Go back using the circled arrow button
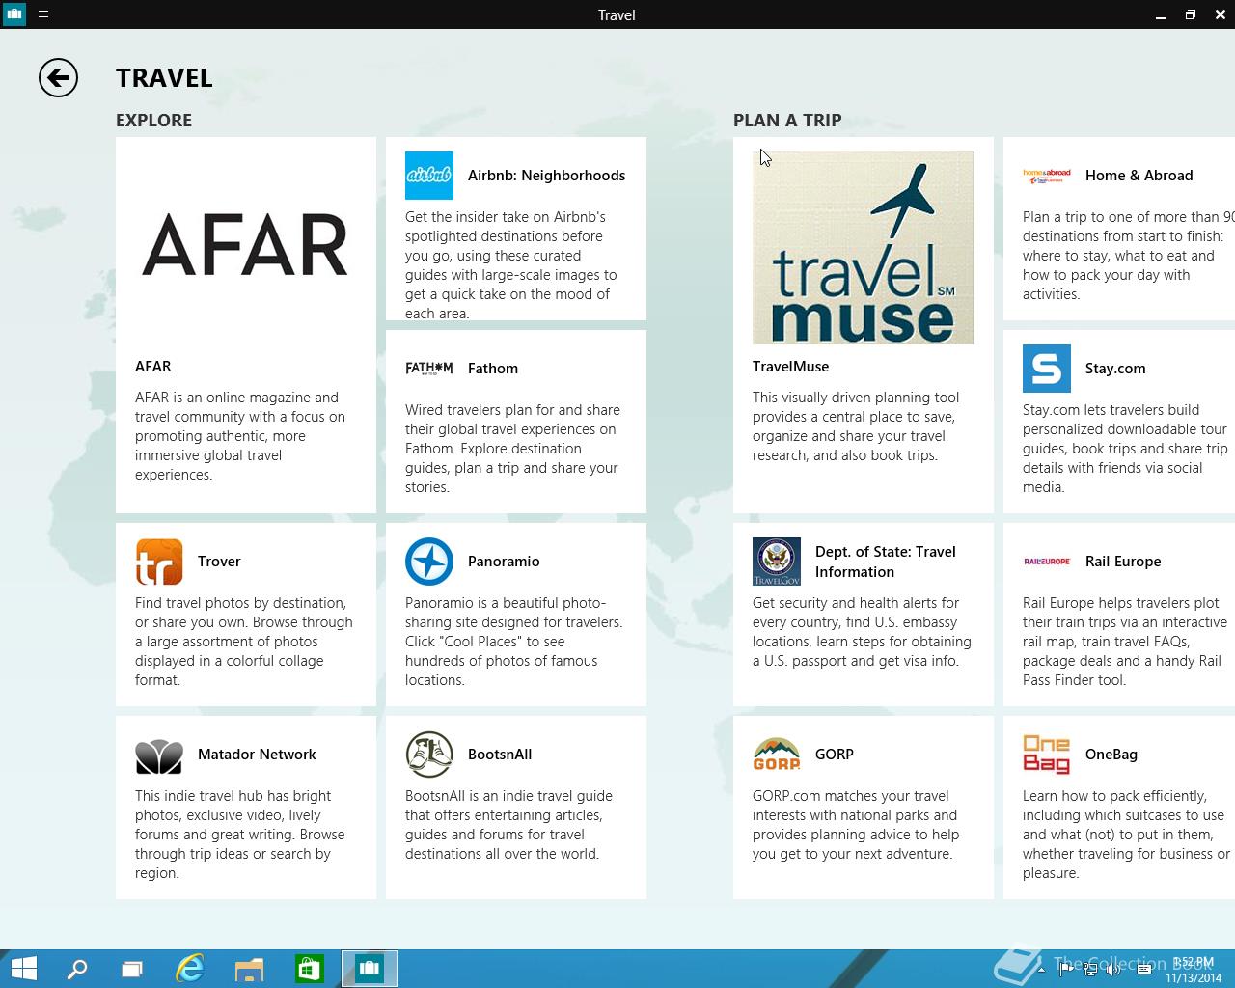The image size is (1235, 988). (x=58, y=78)
